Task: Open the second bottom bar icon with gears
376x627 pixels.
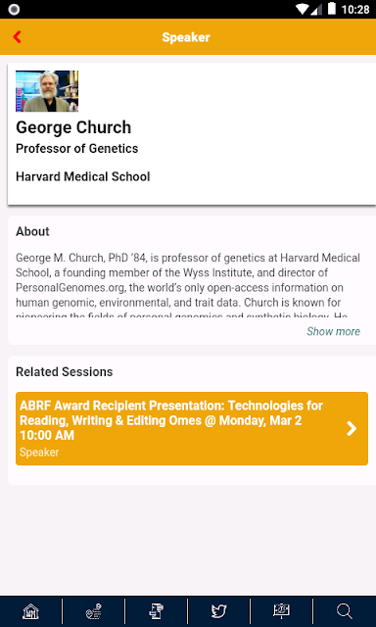Action: pyautogui.click(x=93, y=611)
